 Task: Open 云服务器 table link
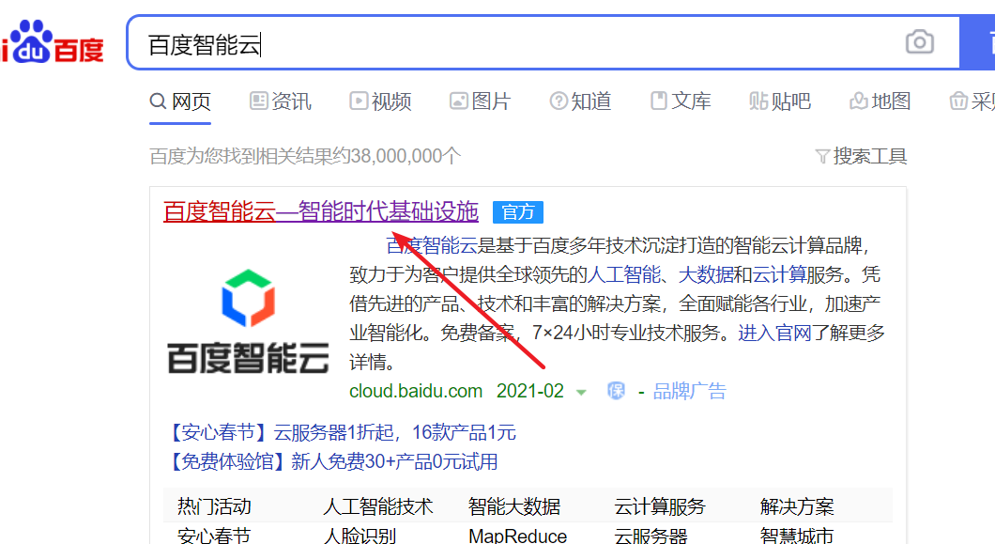coord(651,536)
